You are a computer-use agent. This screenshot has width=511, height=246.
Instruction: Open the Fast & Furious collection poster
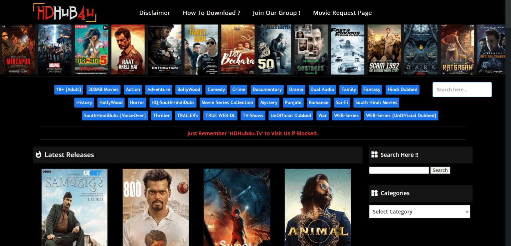(348, 49)
